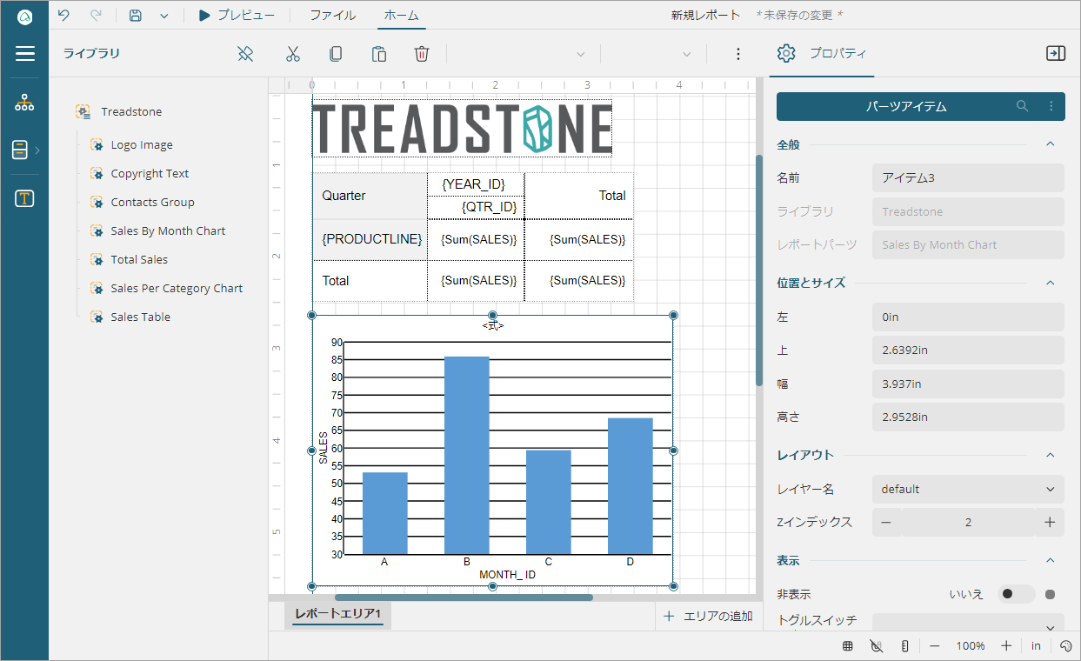Edit the 左 position field

click(x=968, y=317)
